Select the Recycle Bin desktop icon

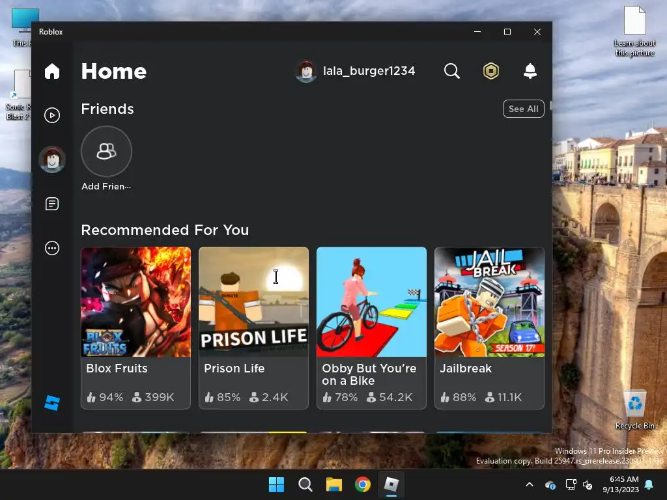(634, 410)
